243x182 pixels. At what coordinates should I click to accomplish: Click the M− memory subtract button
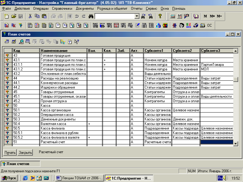tap(219, 16)
